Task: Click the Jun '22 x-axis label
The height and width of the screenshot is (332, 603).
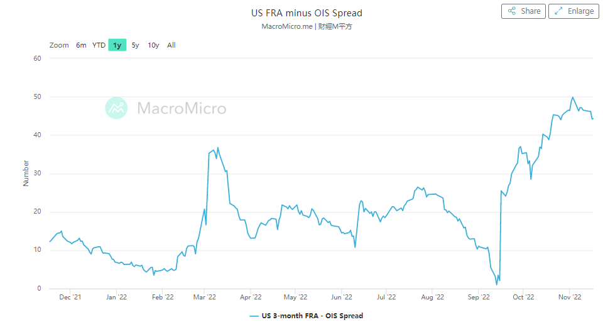Action: (341, 298)
